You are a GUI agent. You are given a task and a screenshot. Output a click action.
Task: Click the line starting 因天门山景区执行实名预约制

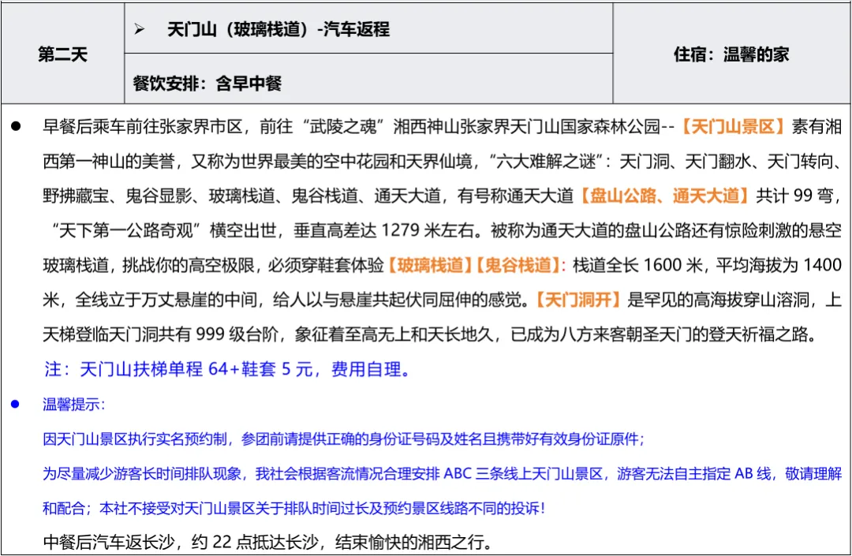coord(343,438)
